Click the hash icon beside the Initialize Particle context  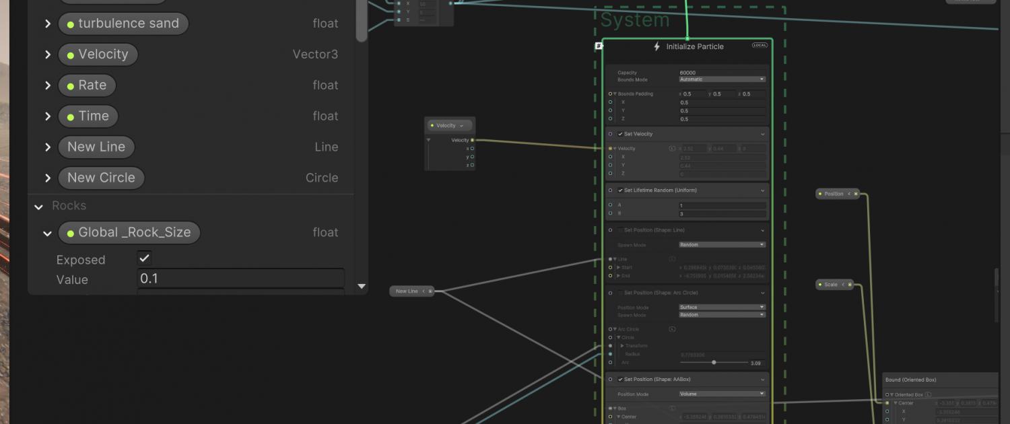(x=599, y=46)
